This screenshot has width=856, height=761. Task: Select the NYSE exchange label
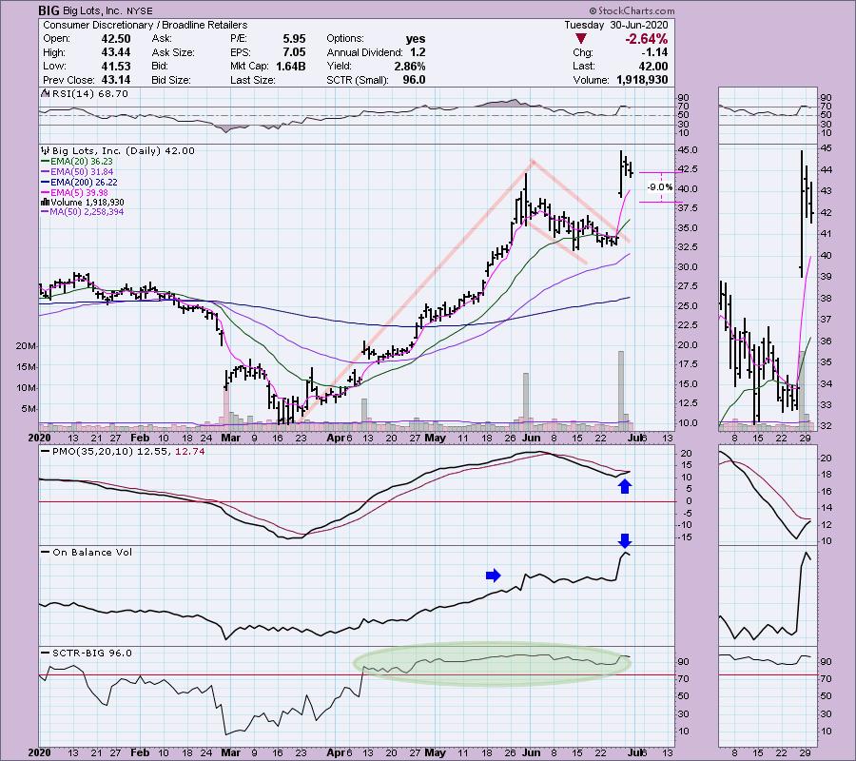click(x=140, y=10)
